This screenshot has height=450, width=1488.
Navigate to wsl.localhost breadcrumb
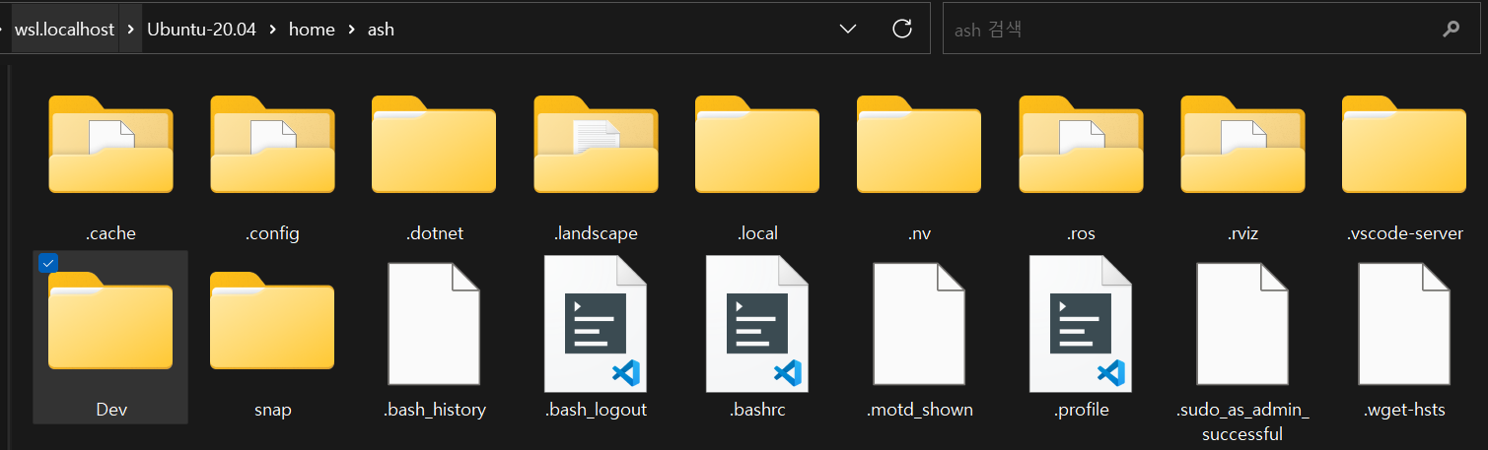(65, 30)
